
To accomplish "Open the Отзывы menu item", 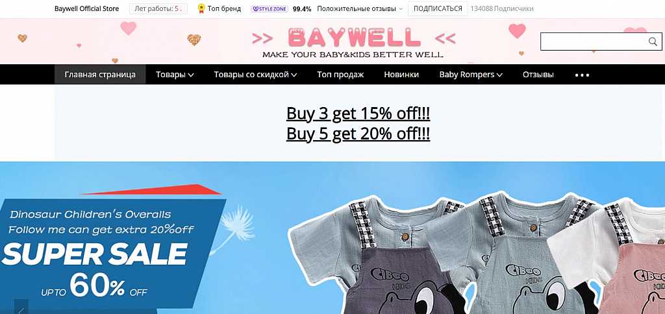I will click(538, 75).
